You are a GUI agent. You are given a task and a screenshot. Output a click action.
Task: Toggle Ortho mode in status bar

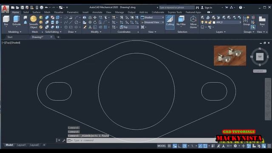pos(179,146)
